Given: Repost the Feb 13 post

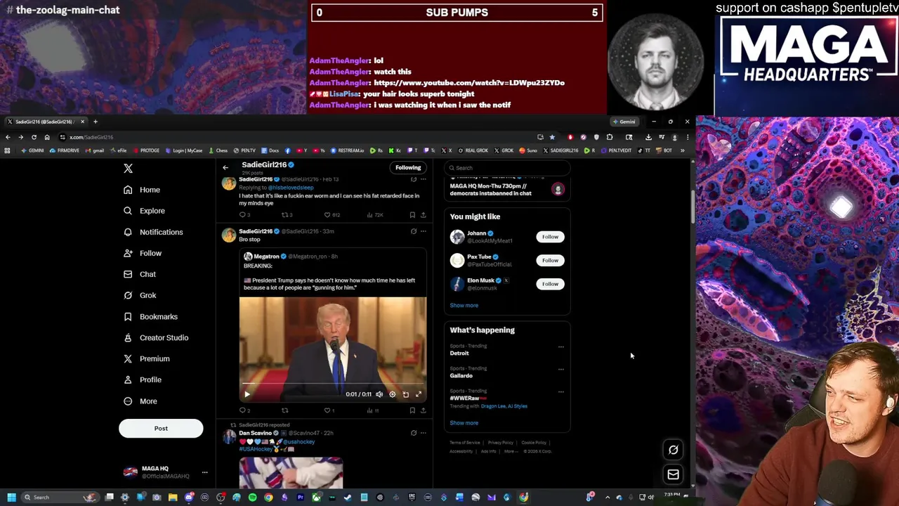Looking at the screenshot, I should pos(285,215).
